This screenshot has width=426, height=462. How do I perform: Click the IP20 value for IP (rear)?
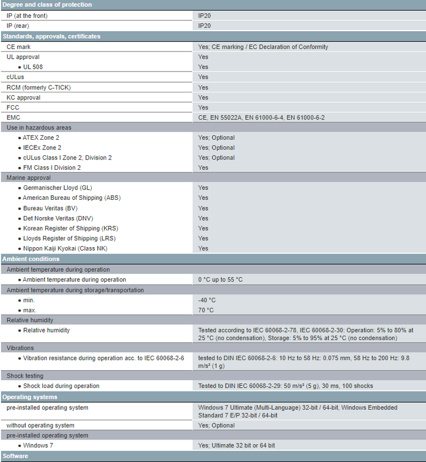coord(204,26)
